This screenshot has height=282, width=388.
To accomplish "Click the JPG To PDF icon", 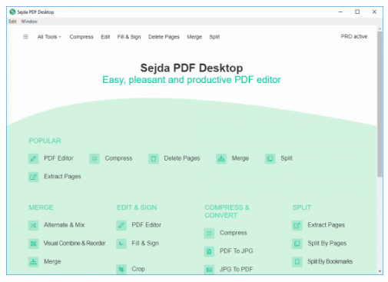I will point(209,270).
